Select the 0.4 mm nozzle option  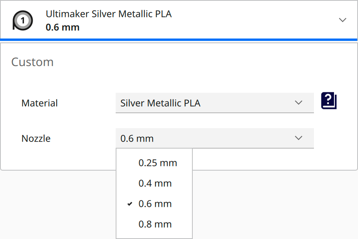[155, 183]
